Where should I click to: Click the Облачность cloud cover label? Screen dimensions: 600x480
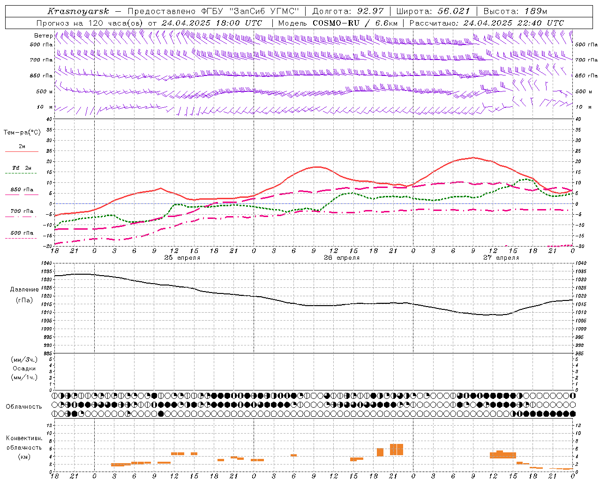coord(24,407)
